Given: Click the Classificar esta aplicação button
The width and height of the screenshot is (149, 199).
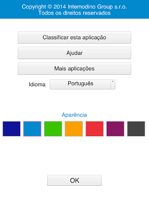Looking at the screenshot, I should (74, 37).
